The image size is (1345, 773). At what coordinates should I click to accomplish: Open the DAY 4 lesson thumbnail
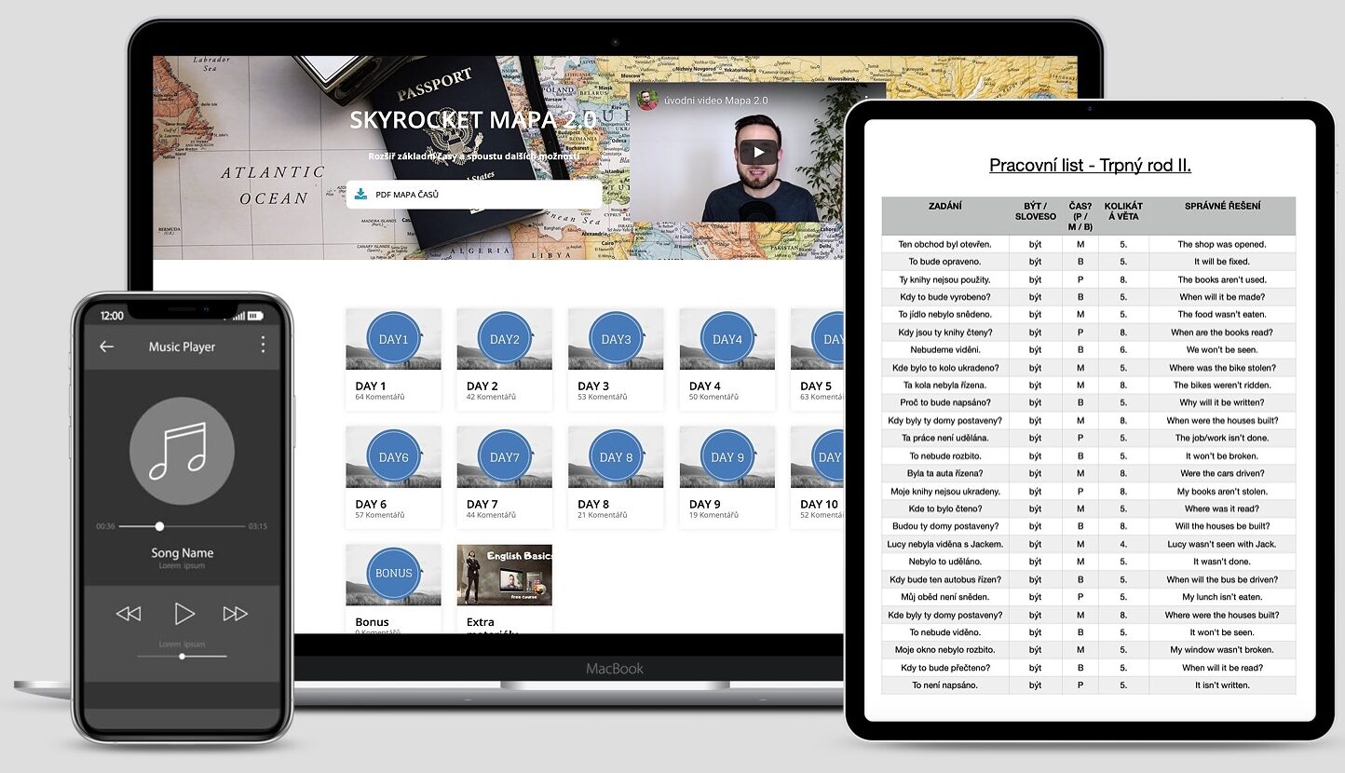[727, 339]
